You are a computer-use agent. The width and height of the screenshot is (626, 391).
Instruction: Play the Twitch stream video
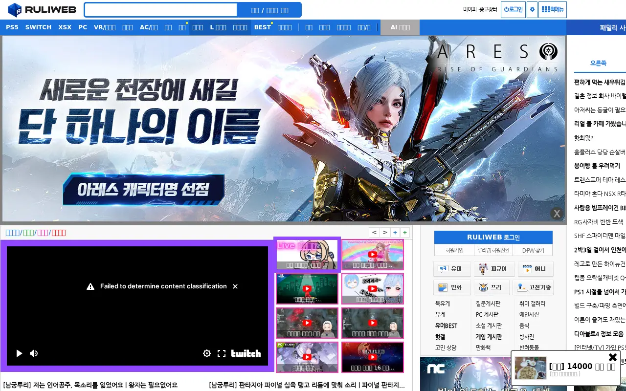coord(19,353)
